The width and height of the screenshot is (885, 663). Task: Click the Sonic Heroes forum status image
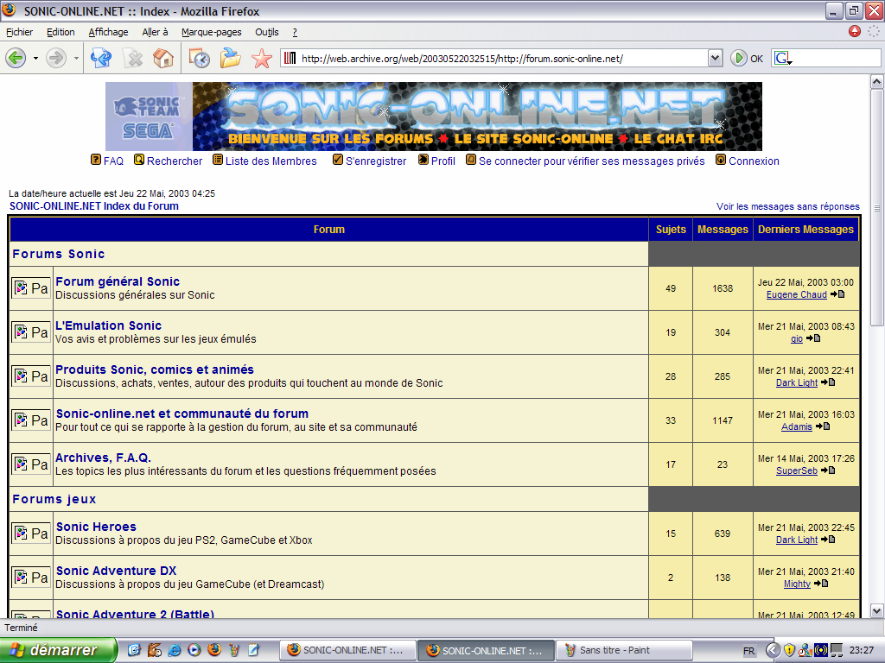[31, 533]
